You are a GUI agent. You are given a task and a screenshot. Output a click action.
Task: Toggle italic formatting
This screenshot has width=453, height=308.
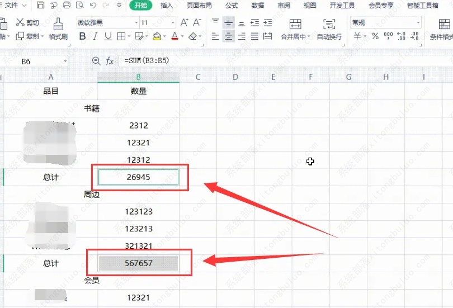click(x=95, y=36)
